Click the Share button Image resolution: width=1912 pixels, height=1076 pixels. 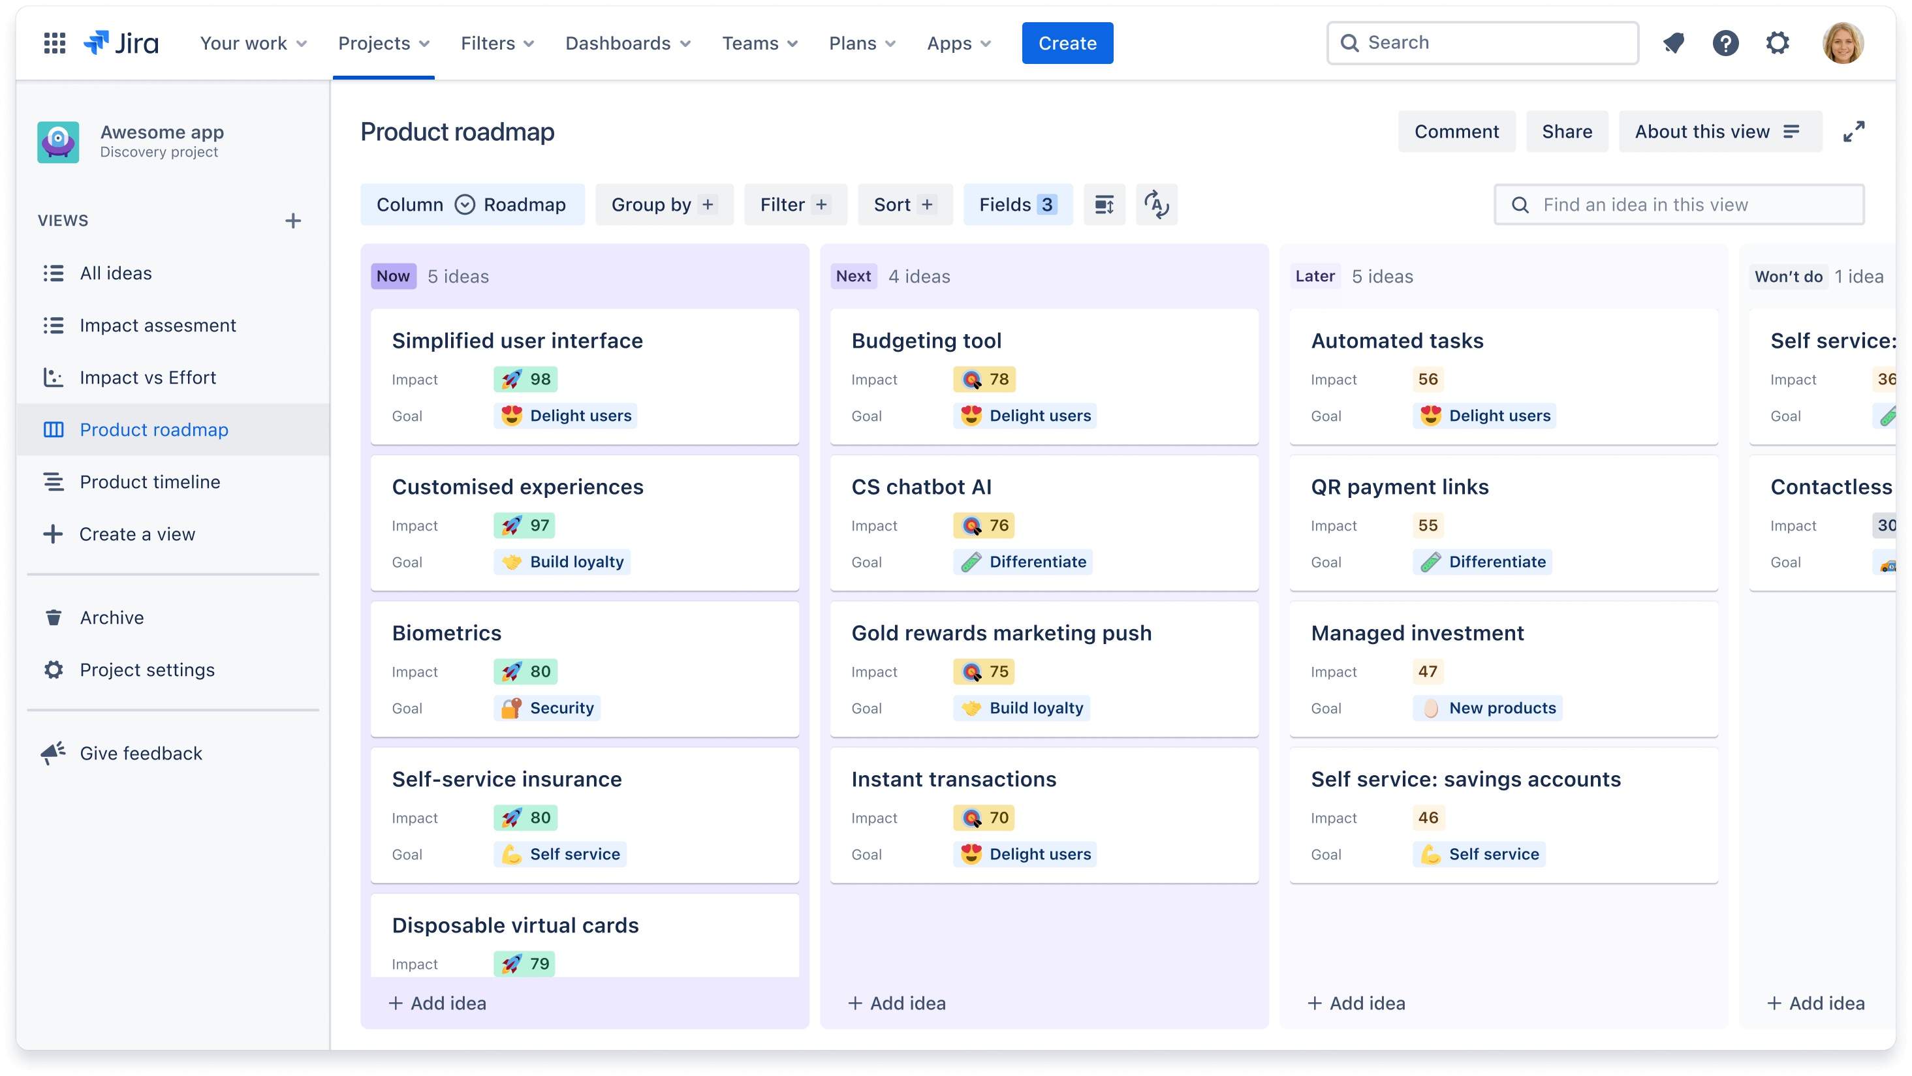[1565, 131]
